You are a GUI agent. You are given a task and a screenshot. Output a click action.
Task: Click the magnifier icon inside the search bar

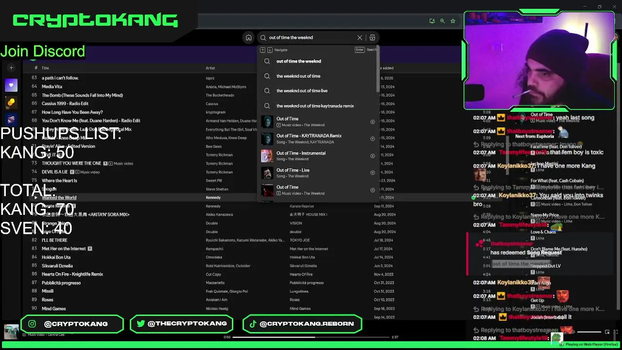[x=263, y=37]
